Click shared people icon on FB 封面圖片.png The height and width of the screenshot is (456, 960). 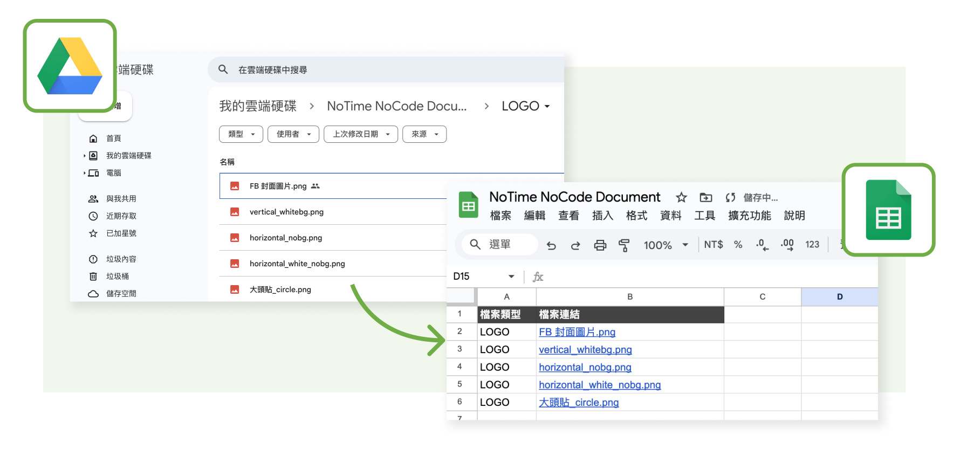point(316,186)
